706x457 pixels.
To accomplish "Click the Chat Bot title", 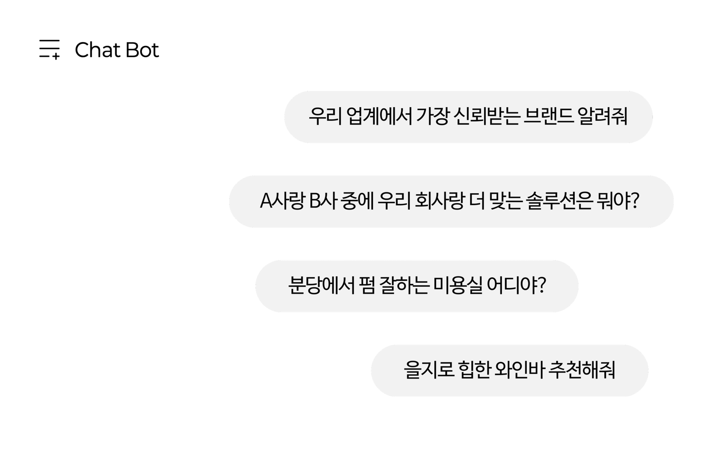I will [117, 50].
